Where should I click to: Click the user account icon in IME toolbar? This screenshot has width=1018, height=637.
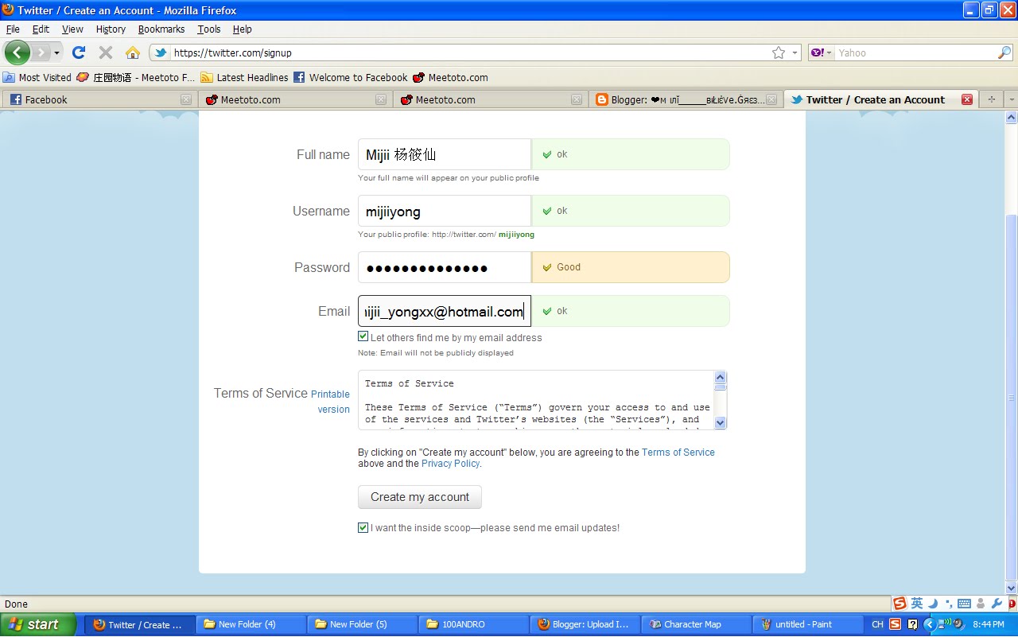(981, 604)
